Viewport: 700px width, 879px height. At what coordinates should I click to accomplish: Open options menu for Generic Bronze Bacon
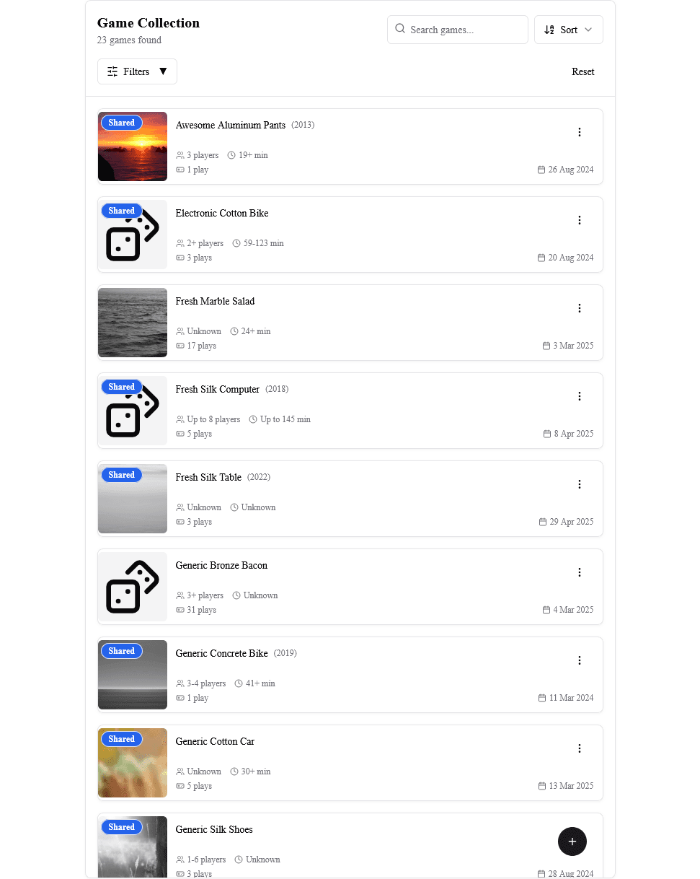point(579,572)
